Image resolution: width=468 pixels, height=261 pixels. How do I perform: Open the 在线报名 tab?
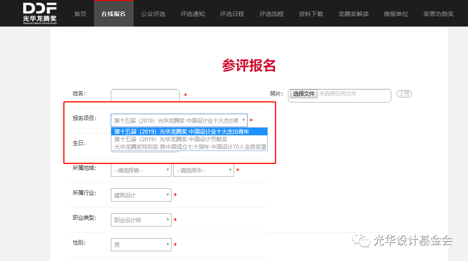[x=113, y=14]
